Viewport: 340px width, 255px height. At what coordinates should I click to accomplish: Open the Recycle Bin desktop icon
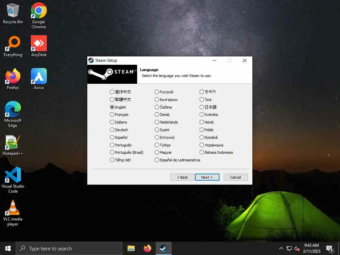[x=13, y=14]
